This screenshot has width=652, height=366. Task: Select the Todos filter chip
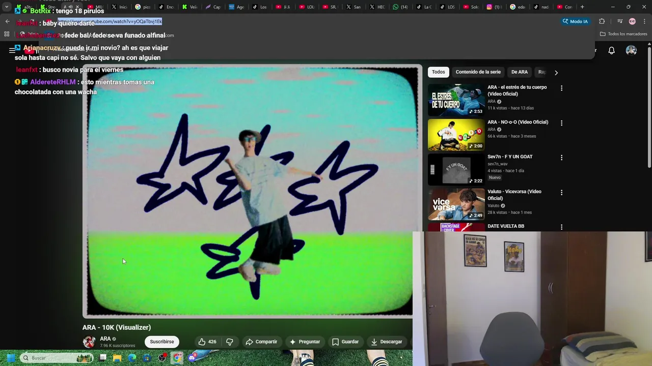click(x=438, y=72)
